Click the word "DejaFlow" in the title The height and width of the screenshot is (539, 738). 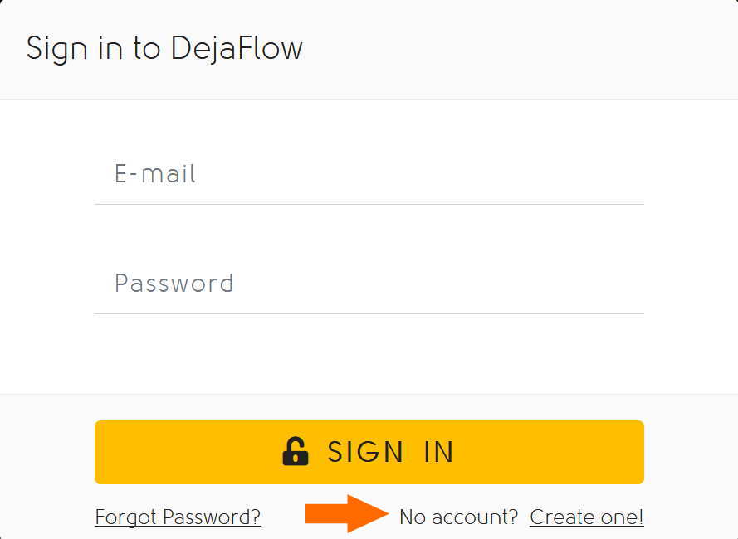tap(237, 48)
